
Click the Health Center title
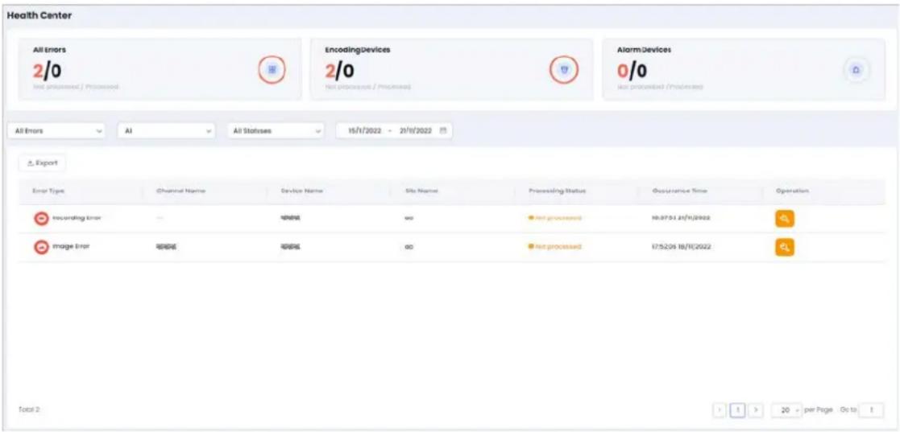(x=39, y=16)
